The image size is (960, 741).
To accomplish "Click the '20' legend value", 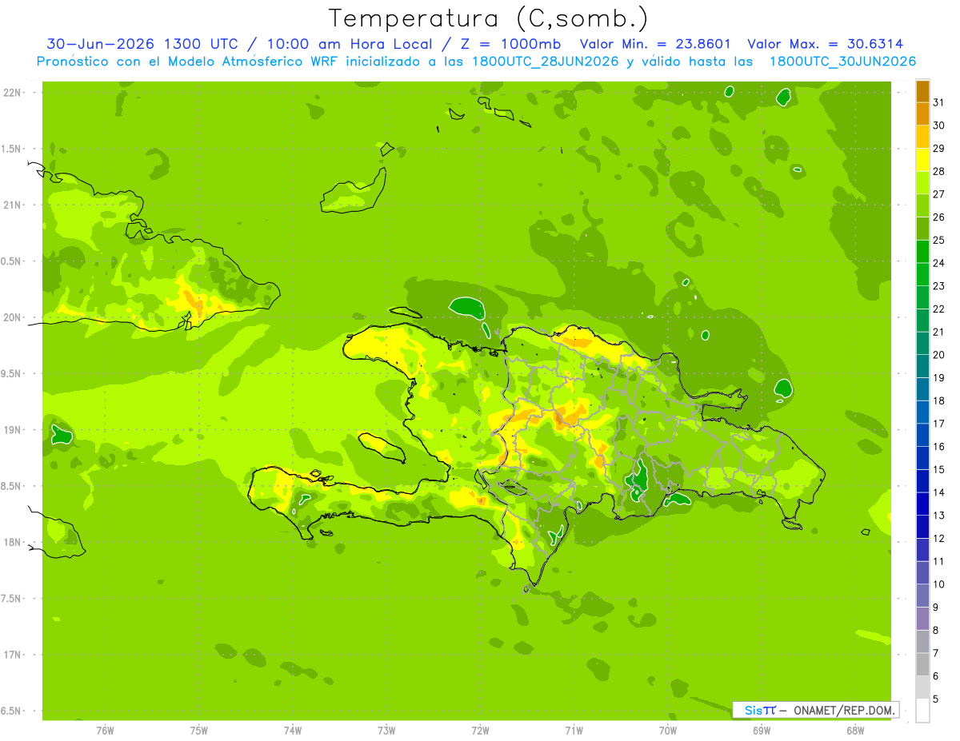I will [x=939, y=355].
